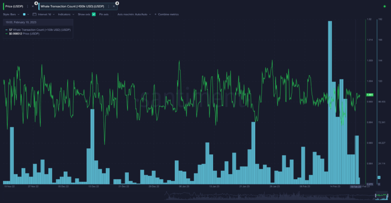This screenshot has width=391, height=203.
Task: Click the green status dot top right
Action: pyautogui.click(x=384, y=6)
